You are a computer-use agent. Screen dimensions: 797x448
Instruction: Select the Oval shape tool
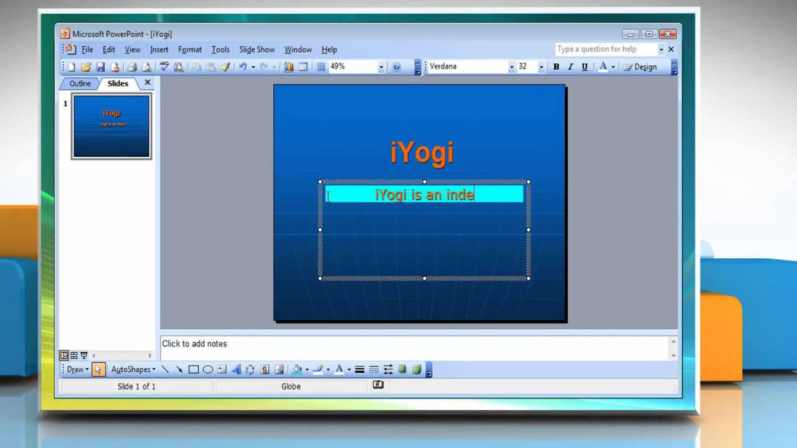tap(208, 370)
